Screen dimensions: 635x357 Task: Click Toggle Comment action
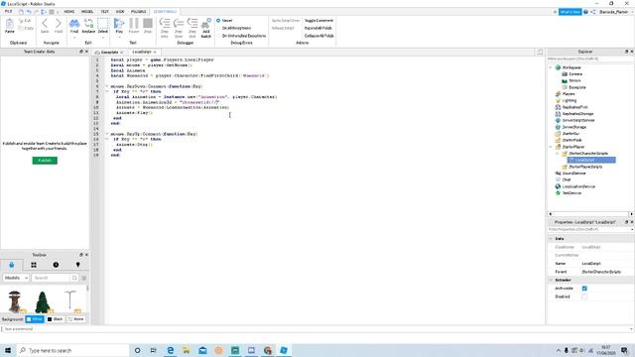(318, 20)
